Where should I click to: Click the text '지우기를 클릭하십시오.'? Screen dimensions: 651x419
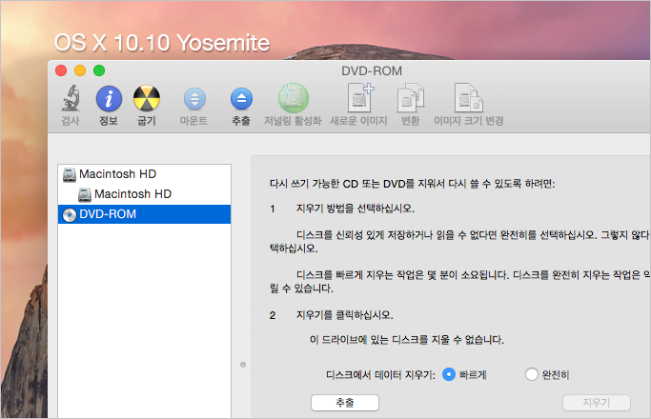345,315
